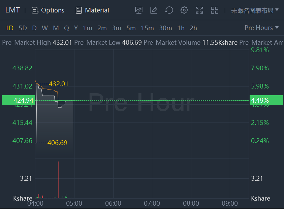The image size is (284, 209).
Task: Expand the Pre Hours dropdown
Action: point(262,28)
